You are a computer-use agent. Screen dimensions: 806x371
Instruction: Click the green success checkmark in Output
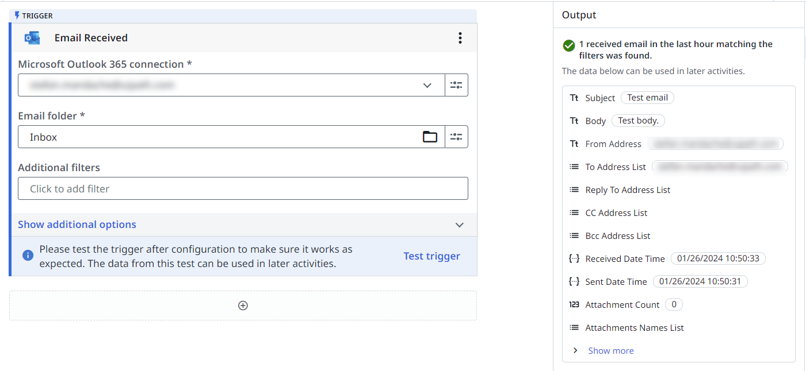point(569,45)
